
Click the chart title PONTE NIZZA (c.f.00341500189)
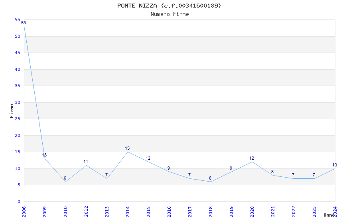tap(169, 6)
